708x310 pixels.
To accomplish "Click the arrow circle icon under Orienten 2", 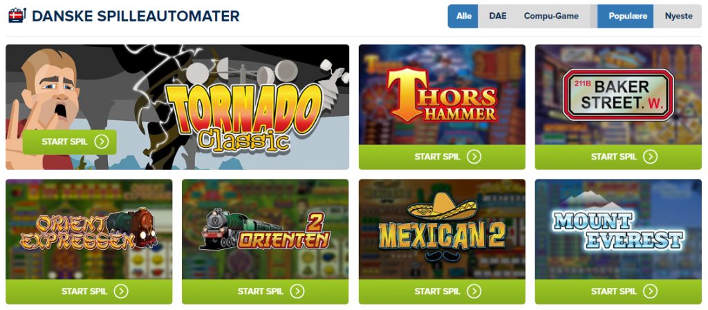I will point(297,291).
